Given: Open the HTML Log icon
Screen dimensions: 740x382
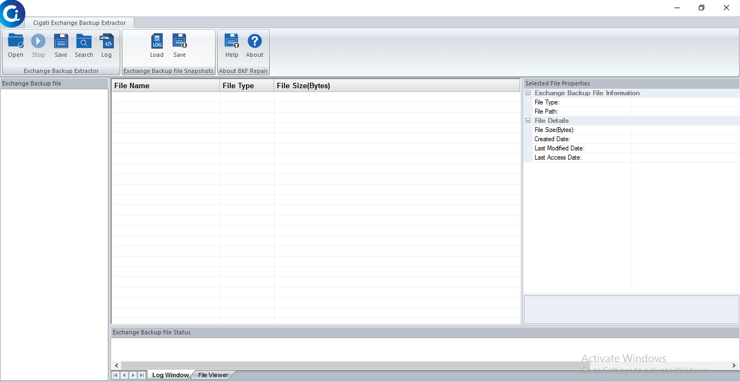Looking at the screenshot, I should (107, 46).
